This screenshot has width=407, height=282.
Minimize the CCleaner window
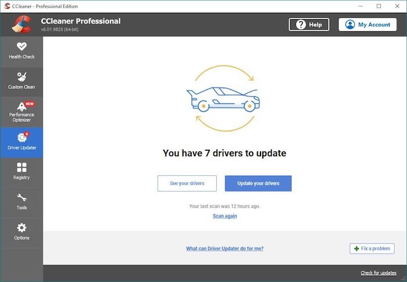coord(360,6)
